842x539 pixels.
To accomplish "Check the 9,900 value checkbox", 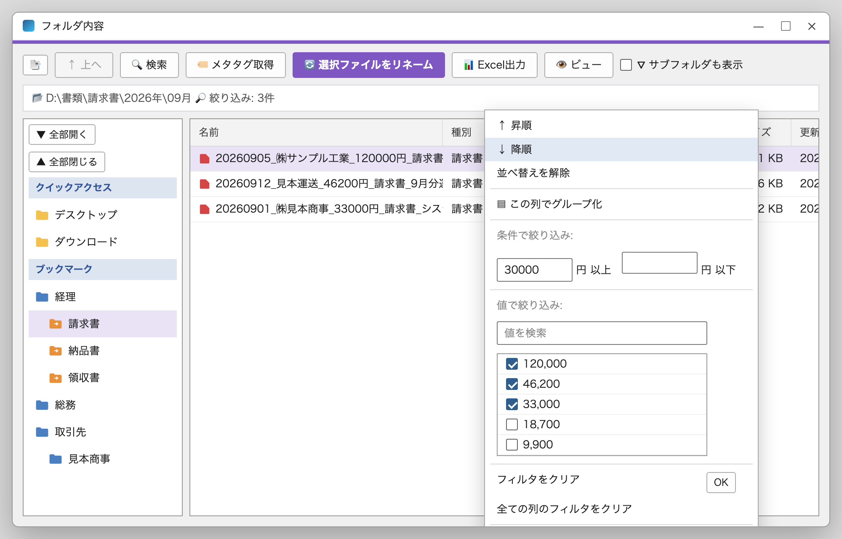I will click(x=512, y=445).
